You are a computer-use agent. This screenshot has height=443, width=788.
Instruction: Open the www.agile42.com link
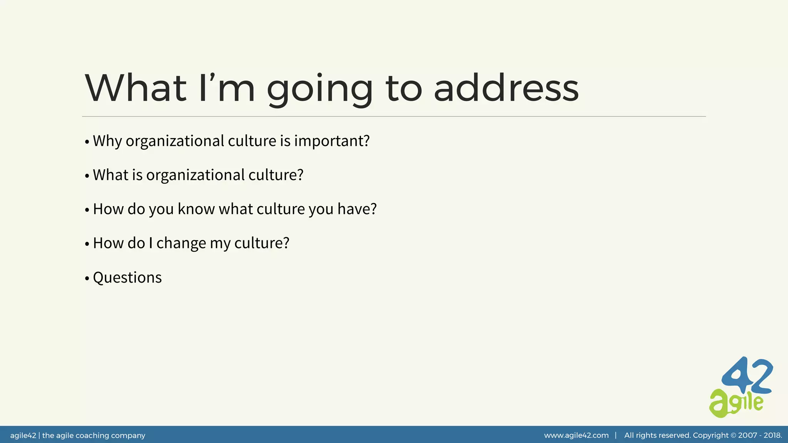click(x=576, y=435)
